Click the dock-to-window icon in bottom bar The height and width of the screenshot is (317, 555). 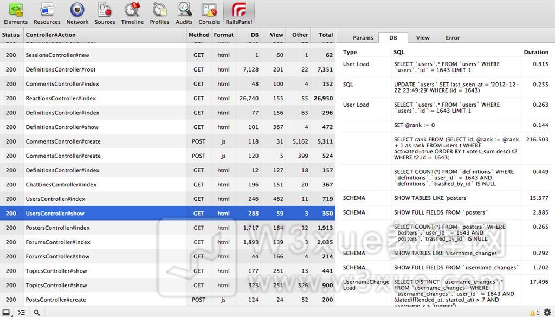click(x=6, y=313)
